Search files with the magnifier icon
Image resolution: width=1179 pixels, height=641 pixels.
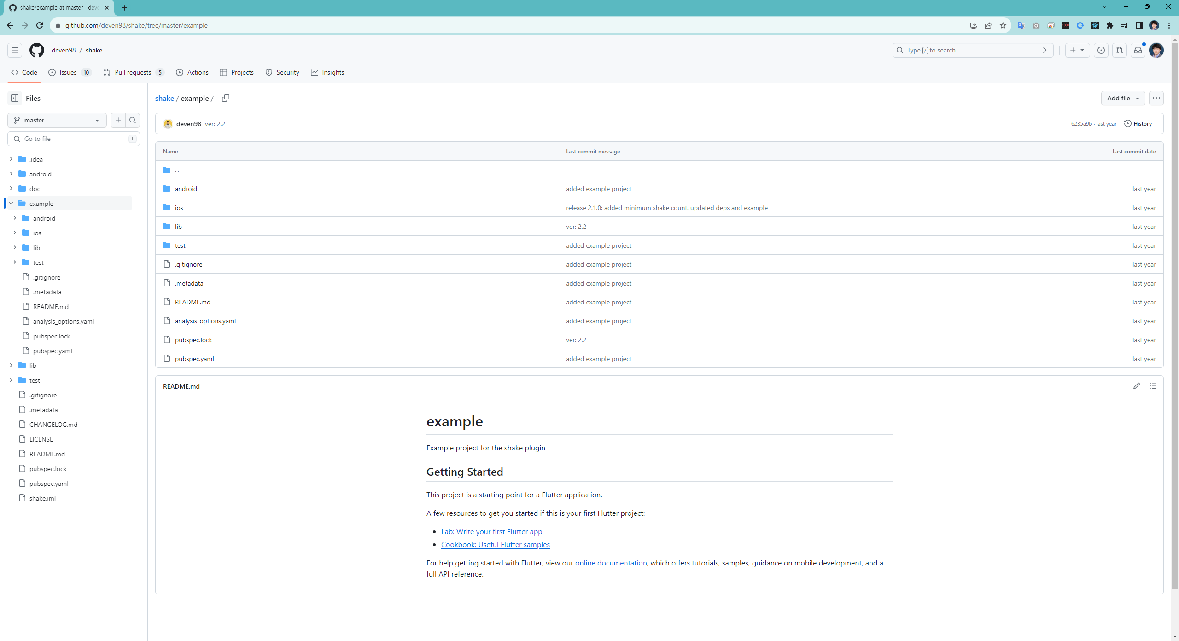point(133,120)
